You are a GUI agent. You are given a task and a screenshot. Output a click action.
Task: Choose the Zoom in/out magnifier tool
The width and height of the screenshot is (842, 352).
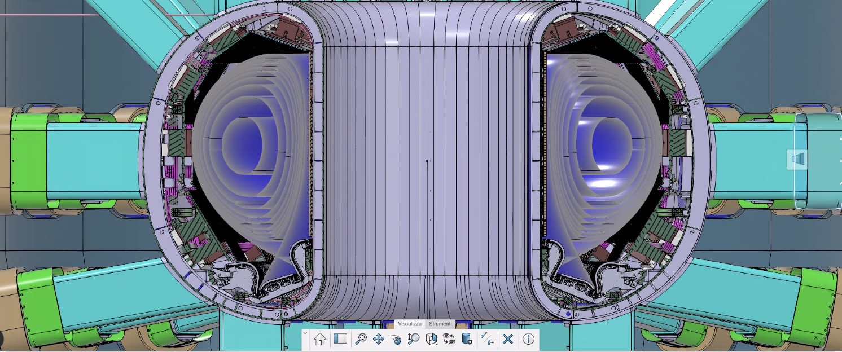414,339
